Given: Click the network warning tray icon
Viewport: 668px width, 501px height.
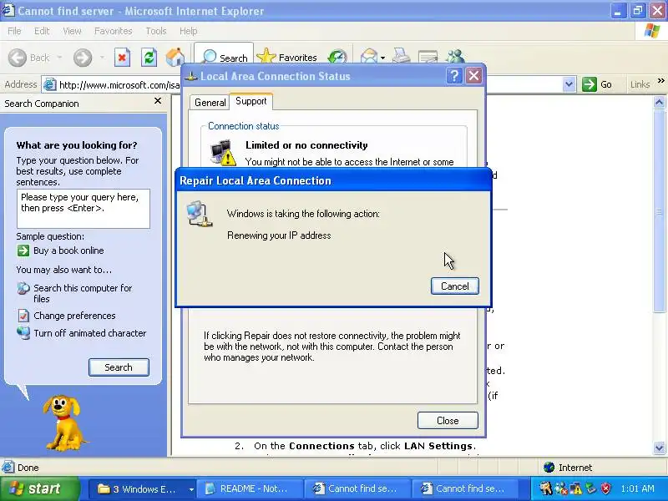Looking at the screenshot, I should 576,488.
